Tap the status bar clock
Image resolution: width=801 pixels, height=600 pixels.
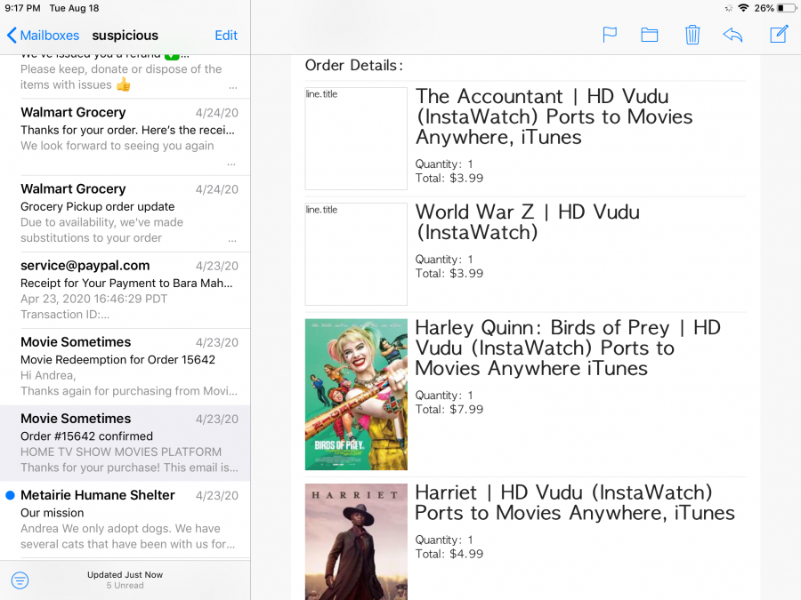click(22, 8)
